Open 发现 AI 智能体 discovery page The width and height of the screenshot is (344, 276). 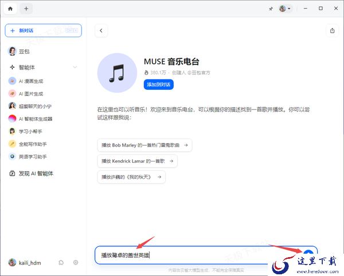coord(31,174)
